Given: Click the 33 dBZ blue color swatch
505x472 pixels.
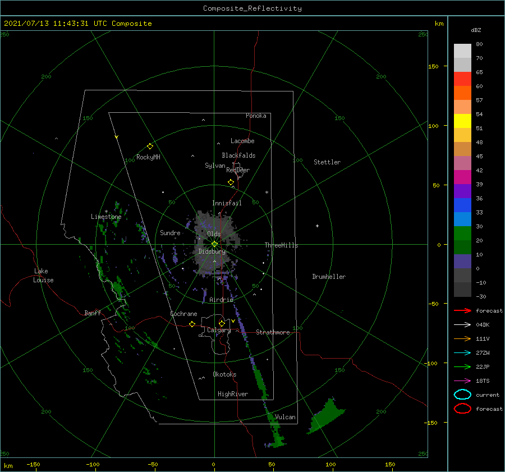Looking at the screenshot, I should [x=462, y=219].
